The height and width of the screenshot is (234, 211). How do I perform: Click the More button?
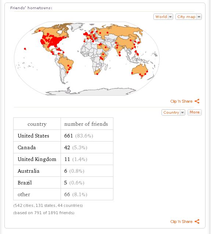(x=194, y=112)
